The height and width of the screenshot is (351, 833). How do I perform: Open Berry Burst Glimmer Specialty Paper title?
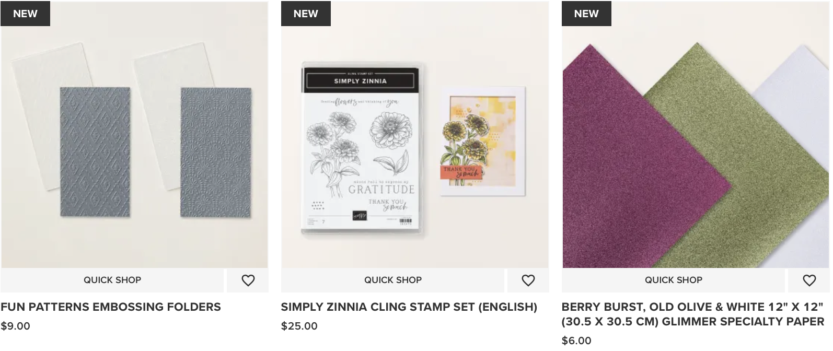(x=692, y=314)
